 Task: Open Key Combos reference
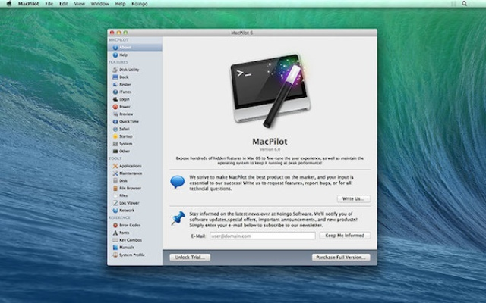coord(131,240)
